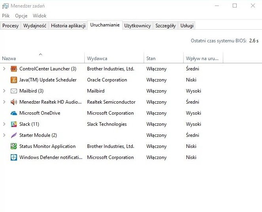Switch to the Procesy tab
The height and width of the screenshot is (212, 262).
click(11, 26)
